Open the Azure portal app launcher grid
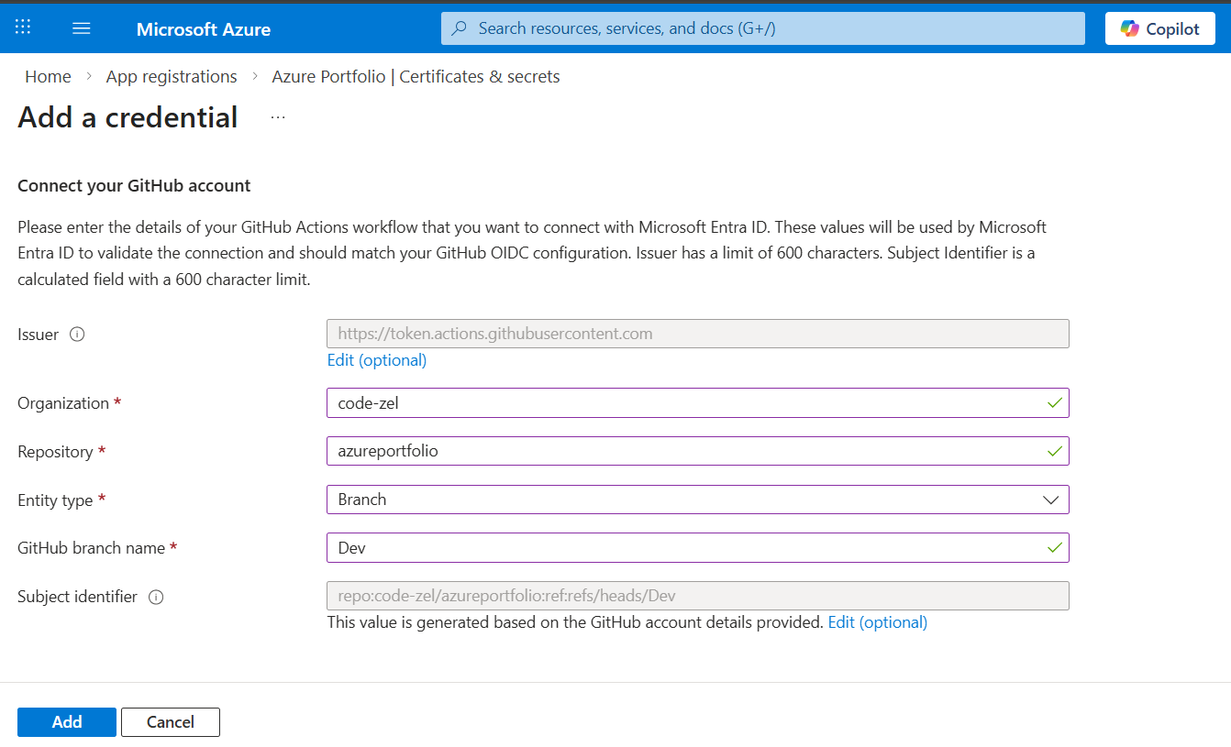The width and height of the screenshot is (1231, 747). point(22,27)
